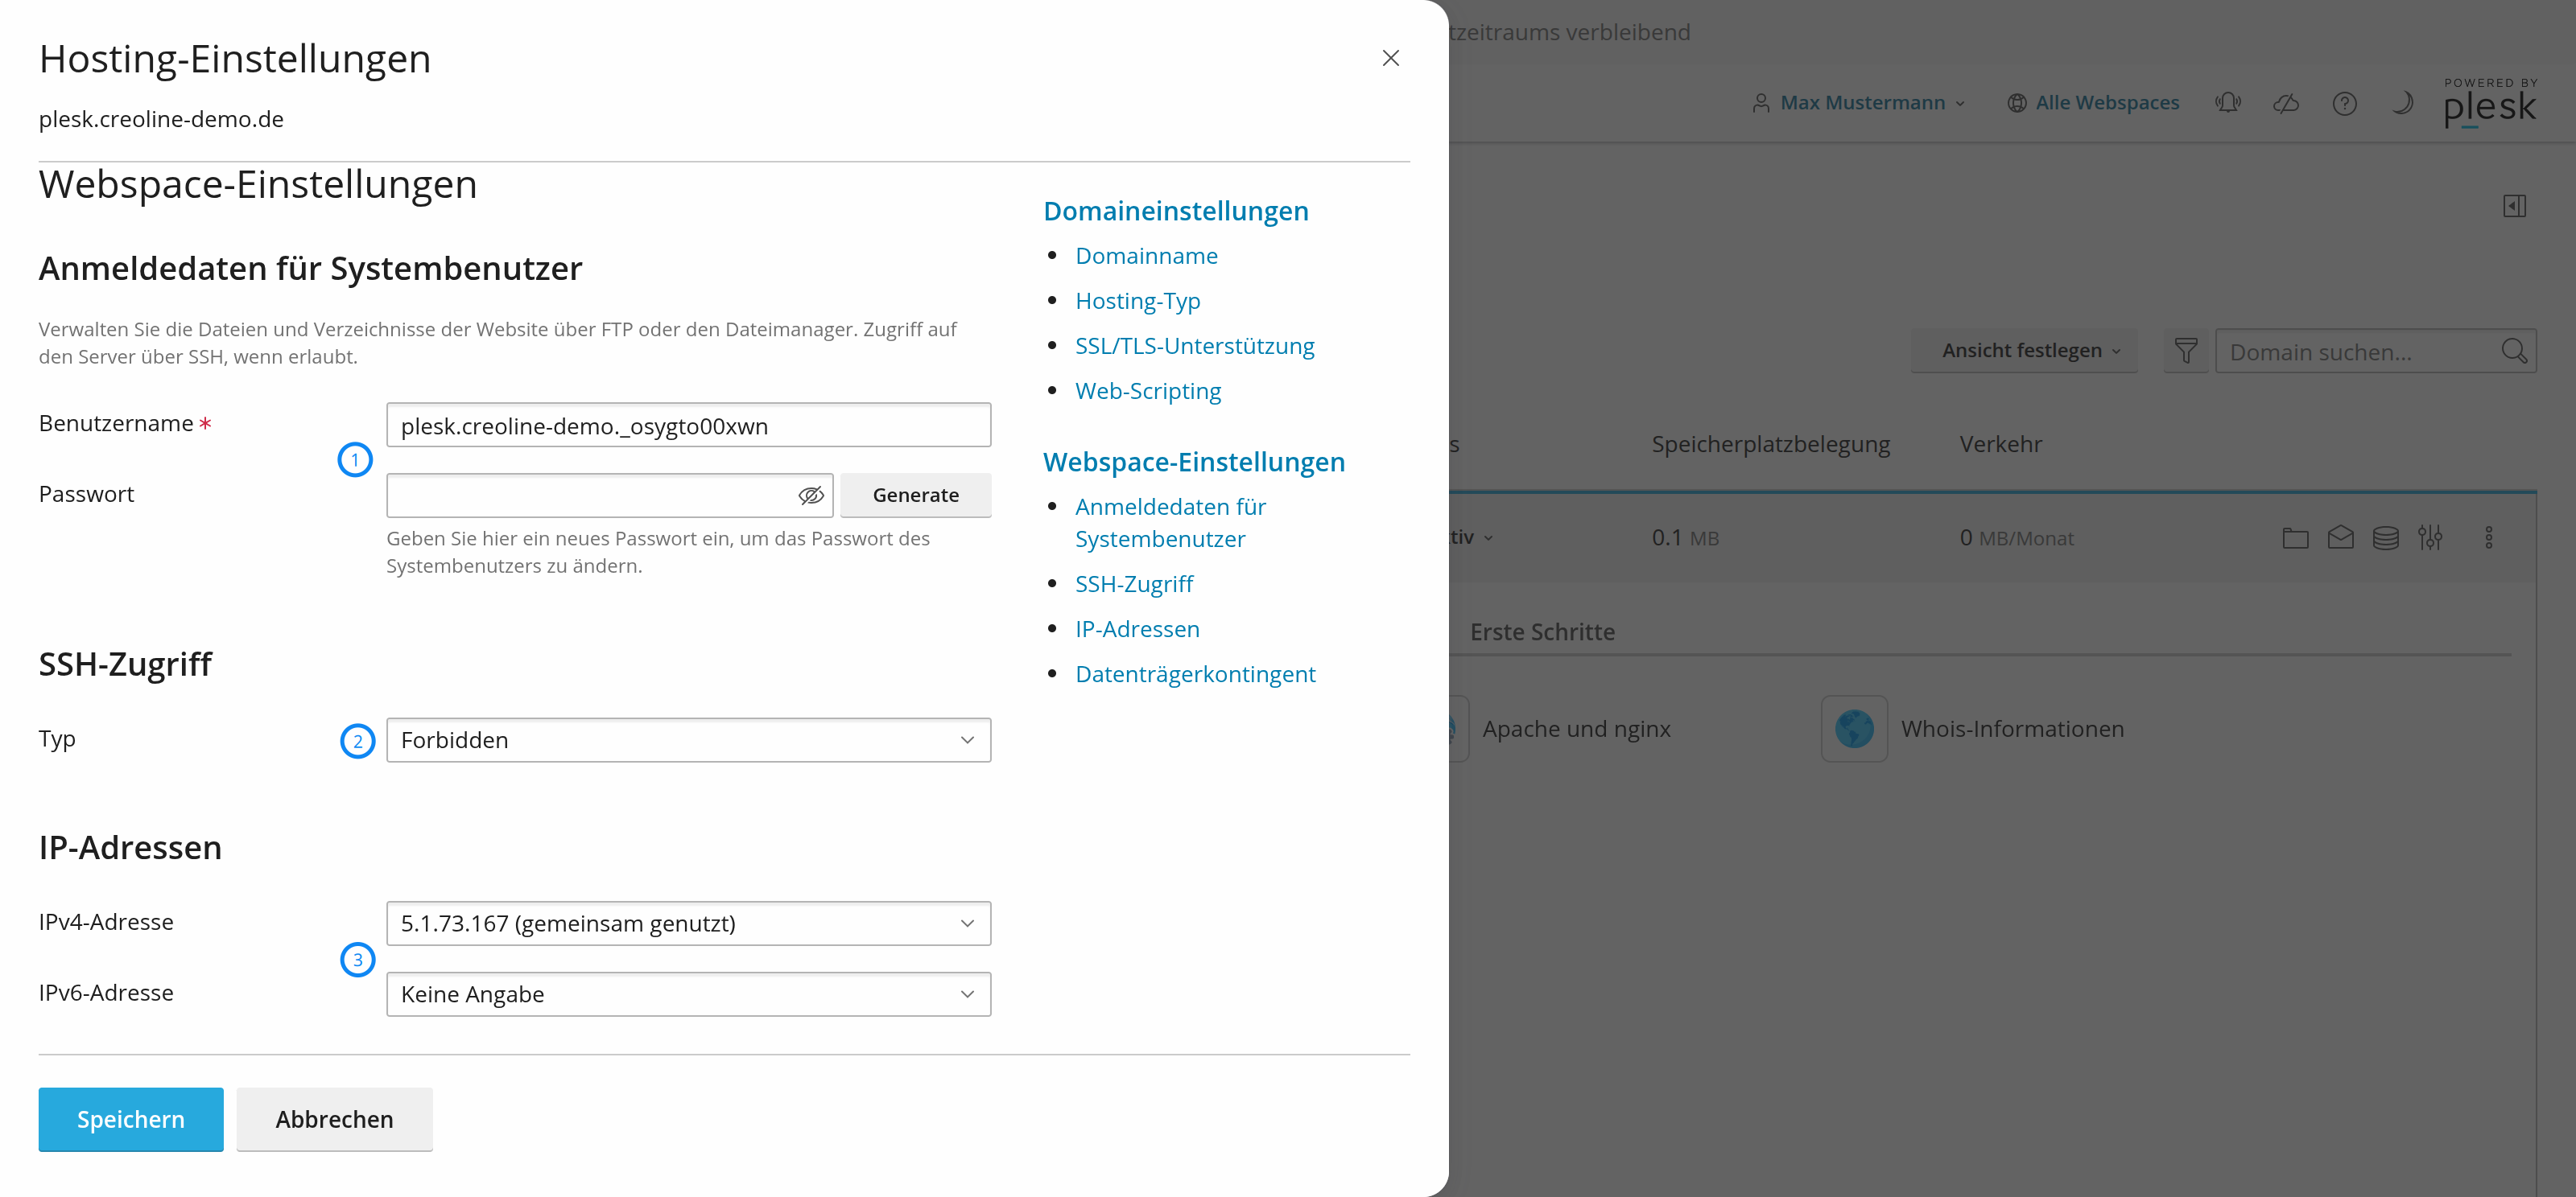2576x1197 pixels.
Task: Toggle password visibility eye icon
Action: [811, 496]
